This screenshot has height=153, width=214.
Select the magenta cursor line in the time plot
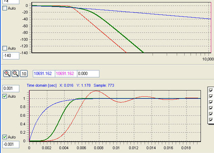[x=29, y=116]
